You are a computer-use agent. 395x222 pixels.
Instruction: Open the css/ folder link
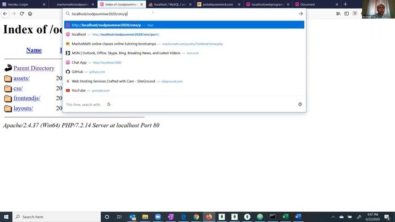tap(18, 88)
